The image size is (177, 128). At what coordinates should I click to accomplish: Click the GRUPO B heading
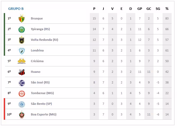click(16, 9)
